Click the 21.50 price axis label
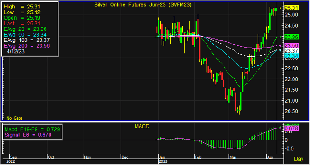This screenshot has height=165, width=310. 292,90
